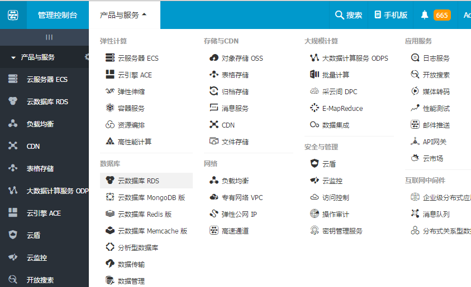471x287 pixels.
Task: Click the 日志服务 icon
Action: [415, 57]
